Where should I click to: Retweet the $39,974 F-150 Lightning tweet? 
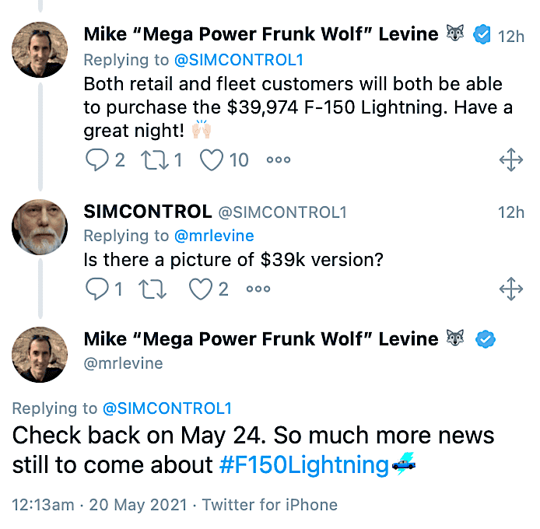(153, 160)
